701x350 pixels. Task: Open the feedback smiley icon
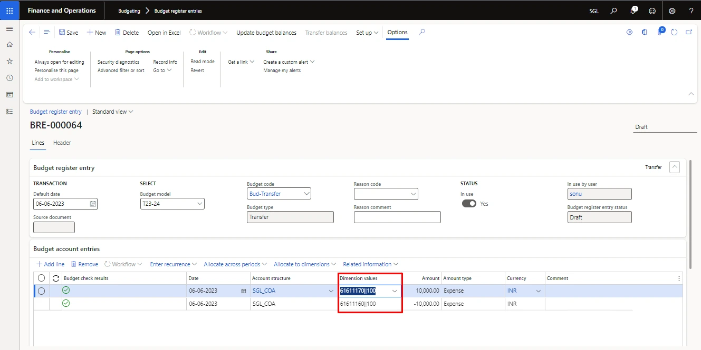coord(652,11)
